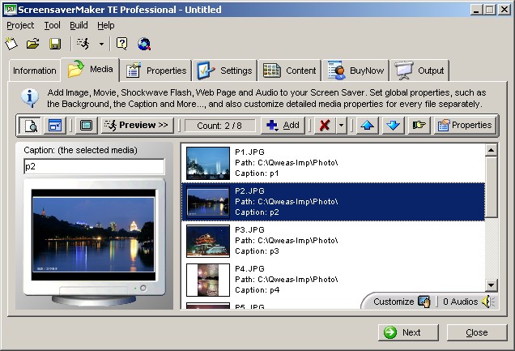Open the Build menu
The height and width of the screenshot is (351, 515).
click(x=79, y=25)
